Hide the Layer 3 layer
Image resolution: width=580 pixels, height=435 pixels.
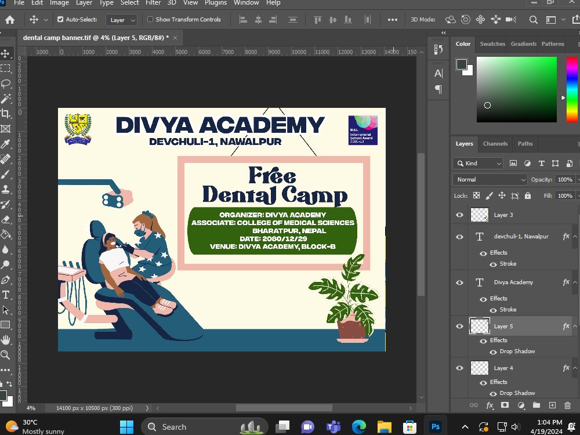pos(459,215)
